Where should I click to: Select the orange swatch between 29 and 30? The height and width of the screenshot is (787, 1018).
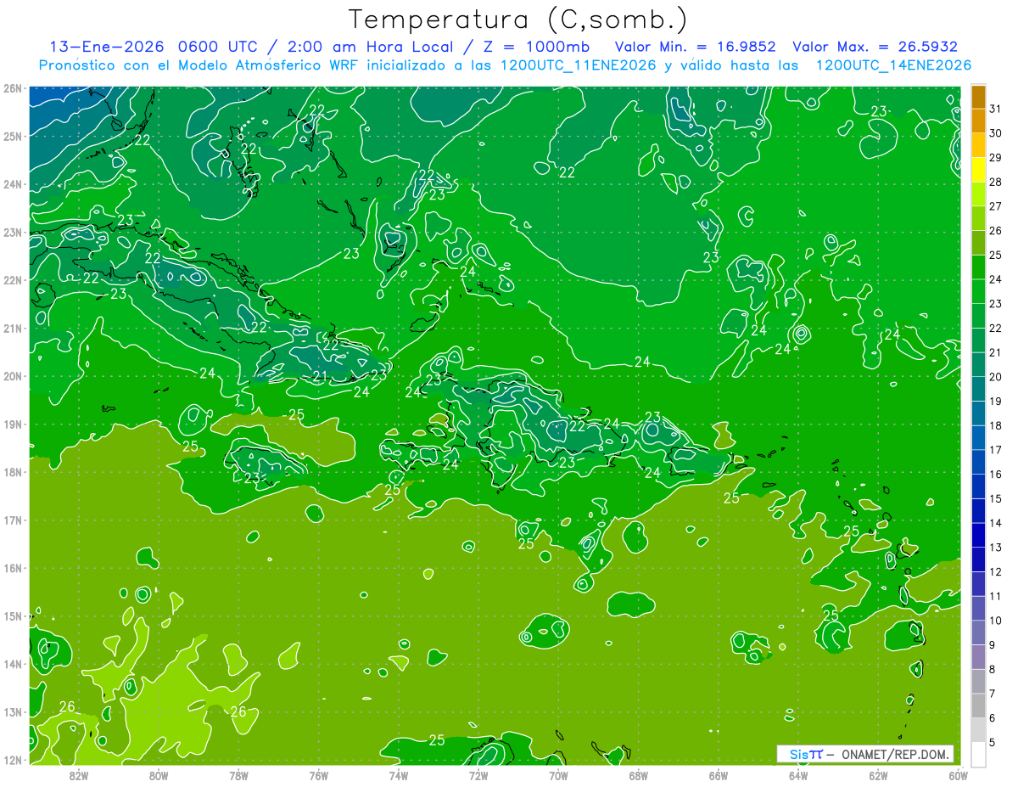(x=978, y=146)
